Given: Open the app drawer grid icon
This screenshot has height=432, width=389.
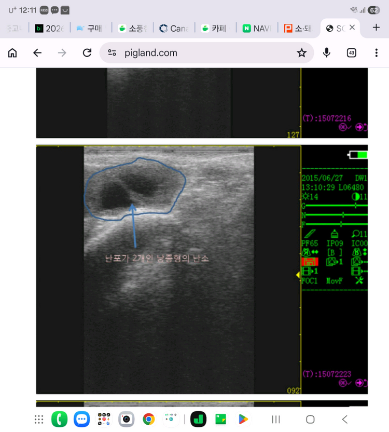Looking at the screenshot, I should click(x=38, y=419).
